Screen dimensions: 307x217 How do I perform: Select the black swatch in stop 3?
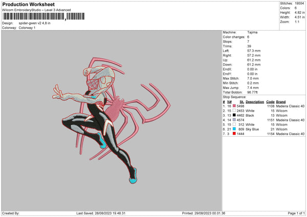(234, 115)
